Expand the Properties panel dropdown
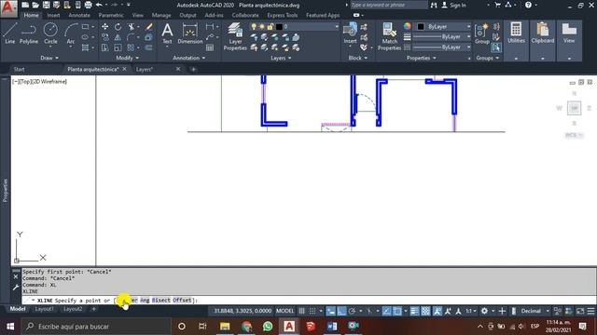This screenshot has width=597, height=335. coord(421,58)
